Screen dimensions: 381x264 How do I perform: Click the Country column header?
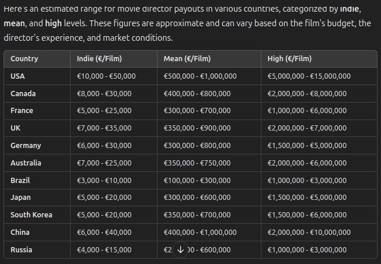pyautogui.click(x=24, y=58)
